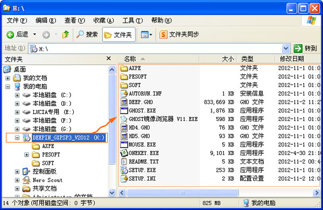Open the 工具(T) menu
This screenshot has height=210, width=323.
pyautogui.click(x=132, y=21)
